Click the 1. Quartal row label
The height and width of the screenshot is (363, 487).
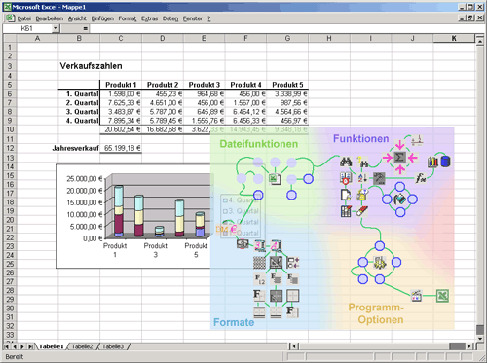click(83, 93)
